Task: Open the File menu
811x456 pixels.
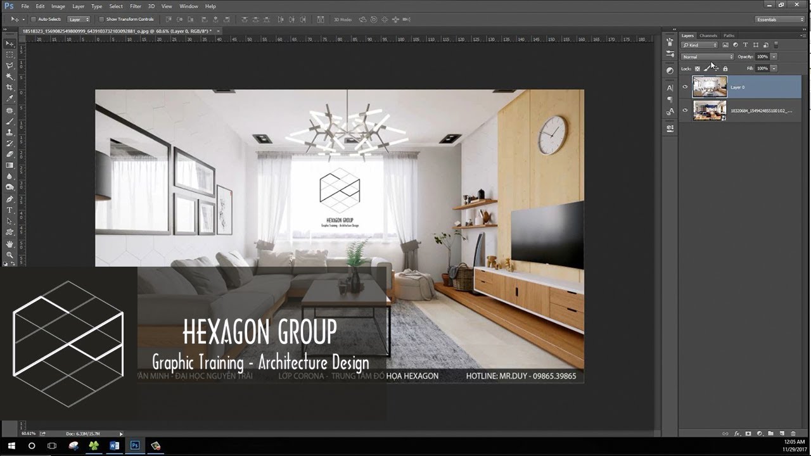Action: 25,6
